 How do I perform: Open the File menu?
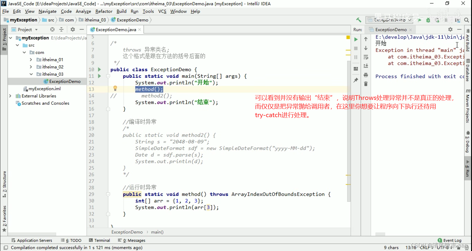(x=6, y=11)
